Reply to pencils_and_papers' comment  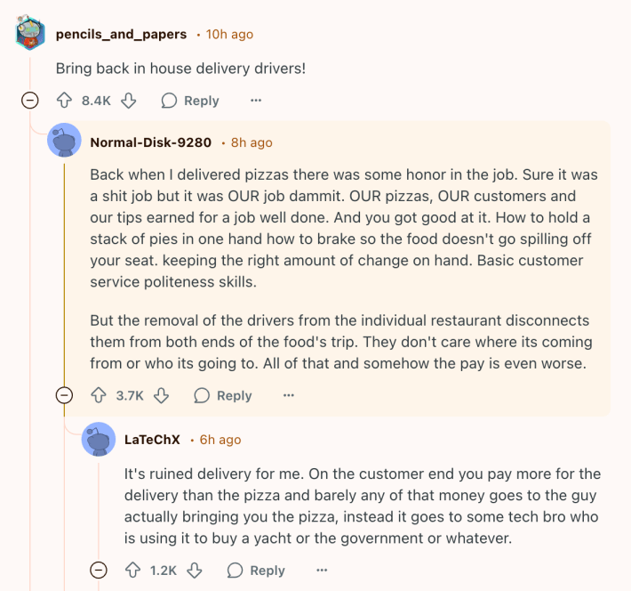click(190, 101)
